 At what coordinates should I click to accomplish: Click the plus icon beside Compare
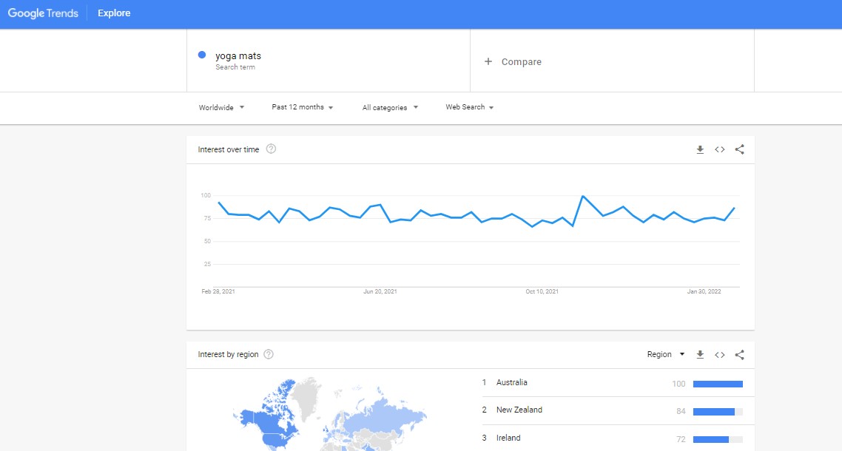(488, 62)
